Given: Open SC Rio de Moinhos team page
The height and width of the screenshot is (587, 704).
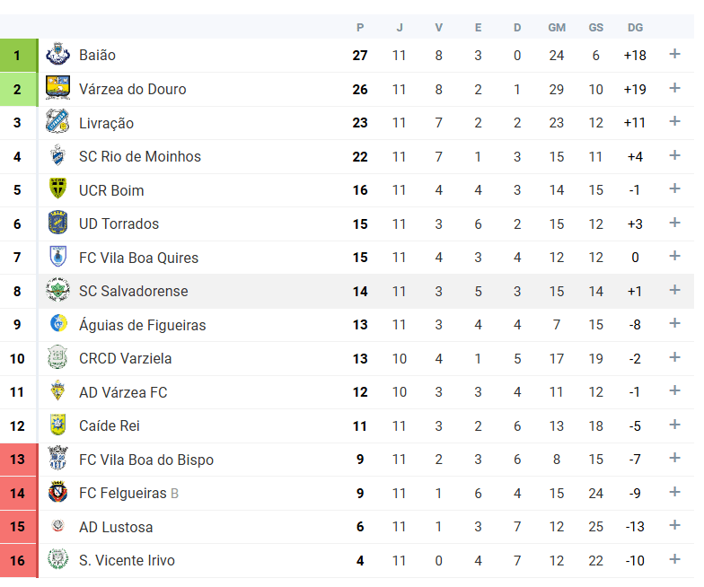Looking at the screenshot, I should (x=139, y=156).
